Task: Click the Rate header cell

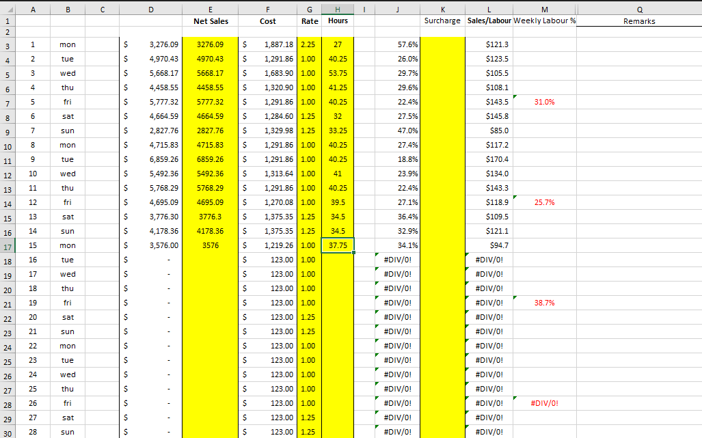Action: click(x=310, y=21)
